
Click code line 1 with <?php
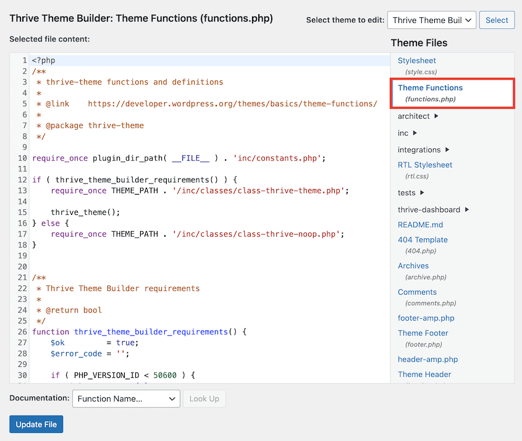point(210,61)
